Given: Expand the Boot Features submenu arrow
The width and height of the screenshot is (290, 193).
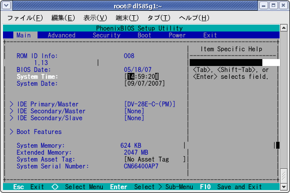Looking at the screenshot, I should coord(11,132).
